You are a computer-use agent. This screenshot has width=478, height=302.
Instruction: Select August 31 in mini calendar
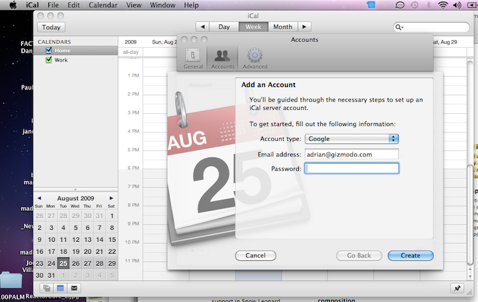51,275
